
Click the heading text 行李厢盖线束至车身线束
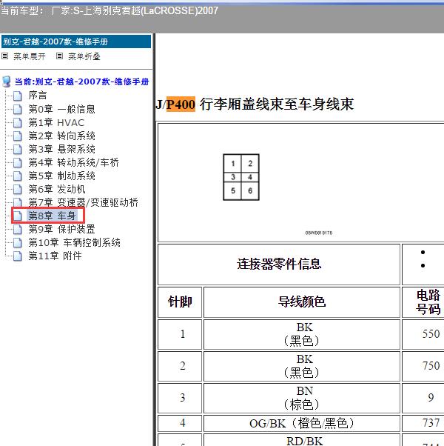(277, 104)
